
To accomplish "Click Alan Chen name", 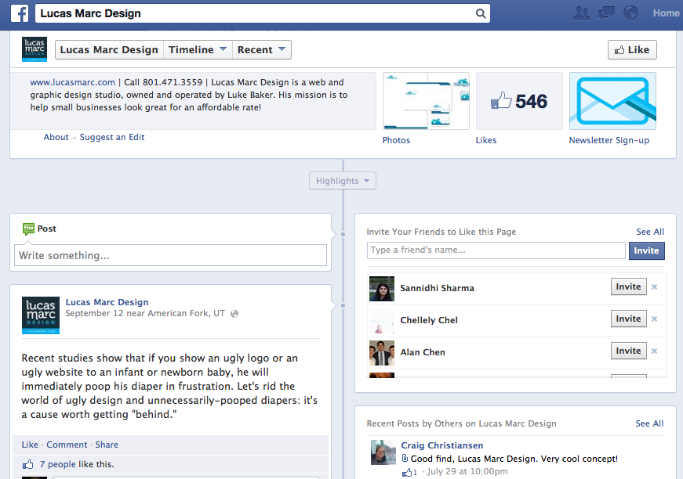I will 423,352.
